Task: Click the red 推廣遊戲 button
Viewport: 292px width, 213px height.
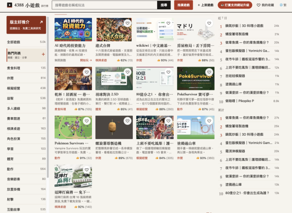Action: click(183, 5)
